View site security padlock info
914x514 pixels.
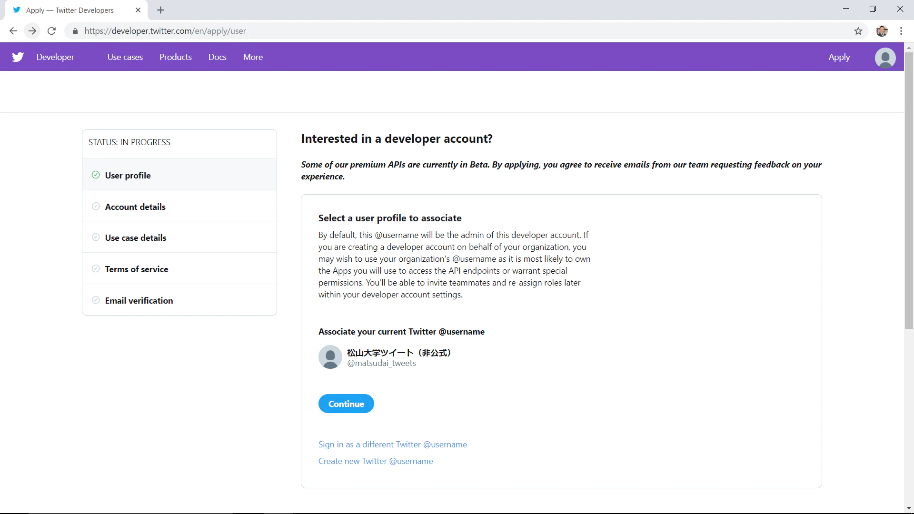point(75,31)
